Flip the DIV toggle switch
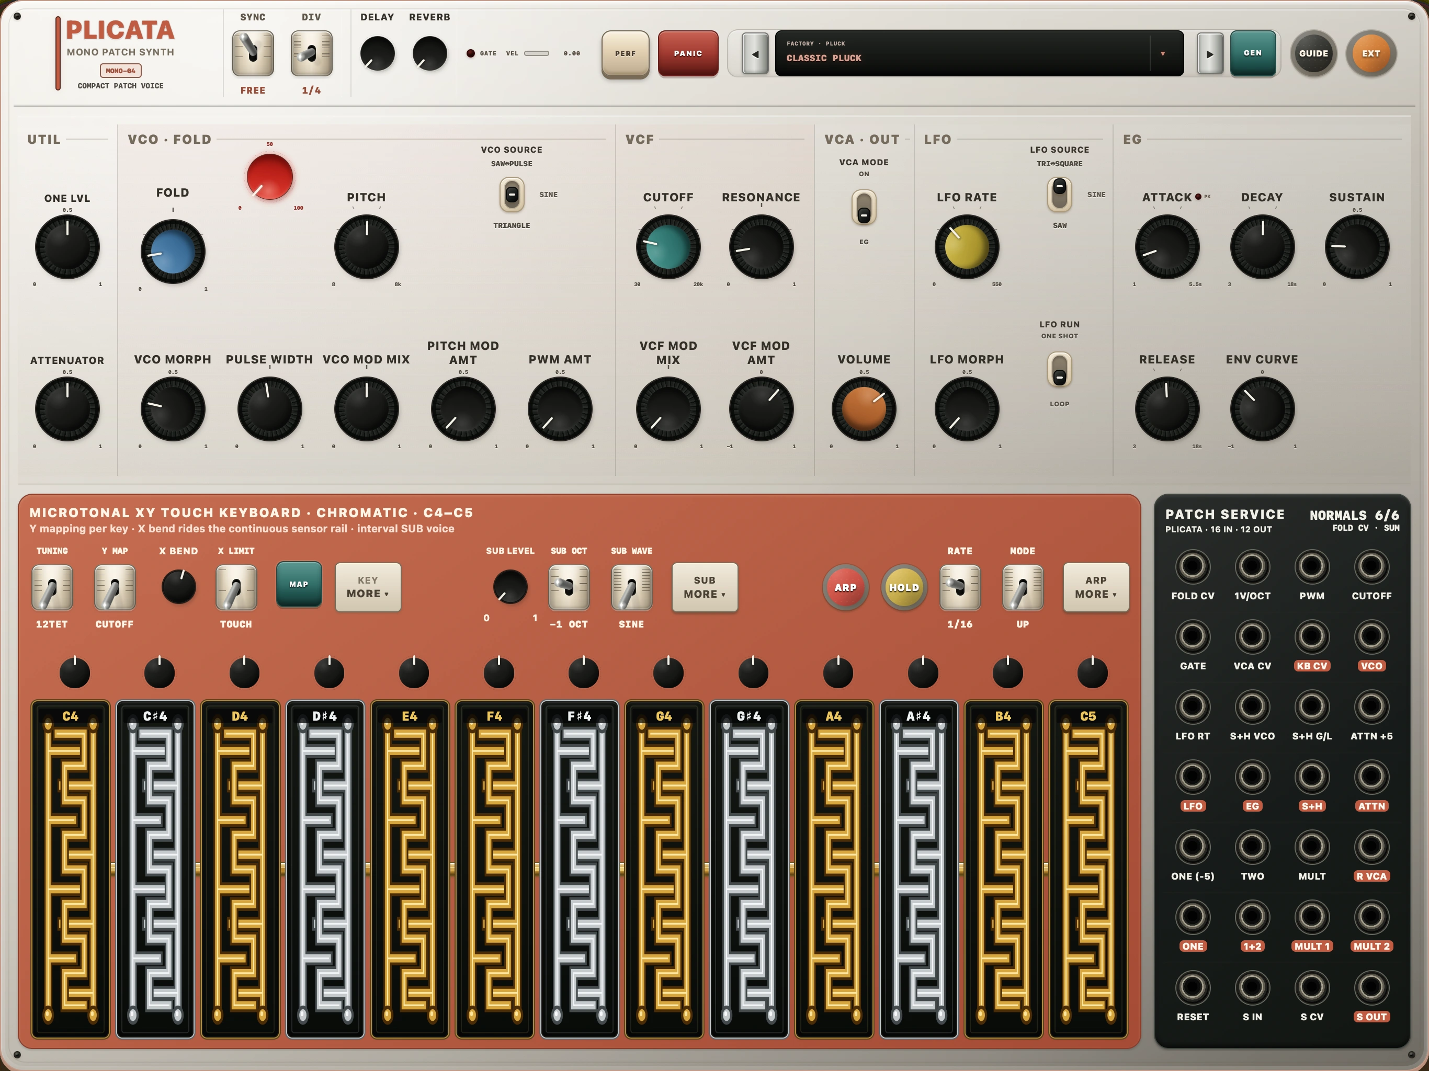 click(x=311, y=53)
